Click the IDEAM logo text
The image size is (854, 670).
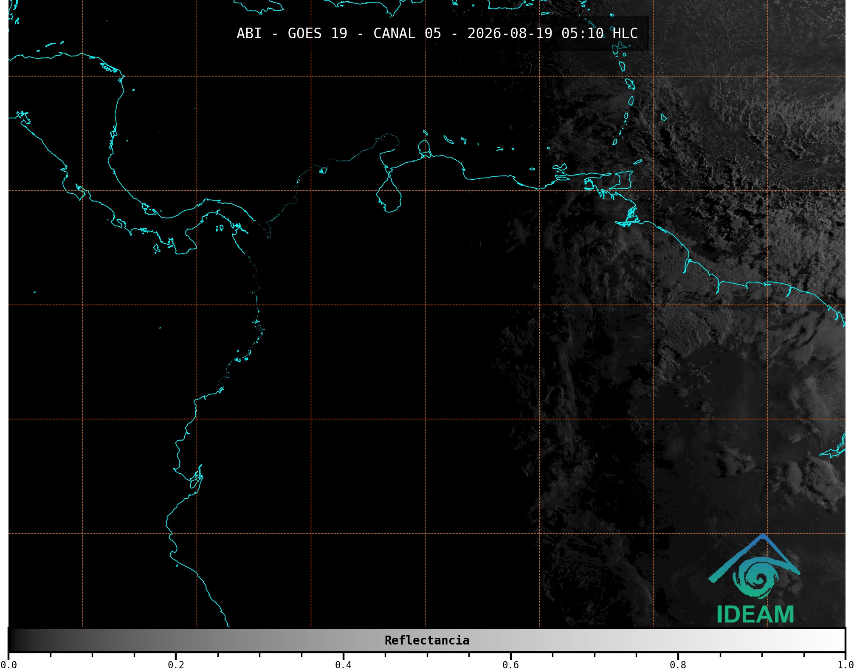tap(755, 614)
